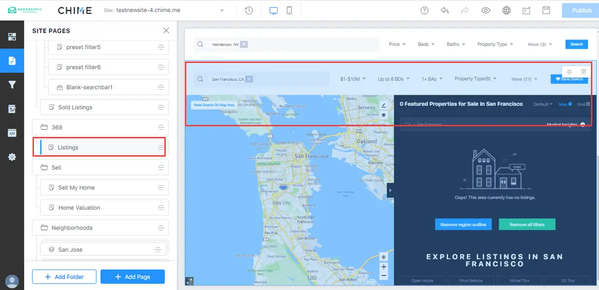Open the blocks dashboard sidebar icon
The width and height of the screenshot is (599, 290).
pyautogui.click(x=12, y=36)
